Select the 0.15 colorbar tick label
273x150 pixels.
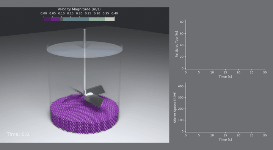click(x=70, y=13)
